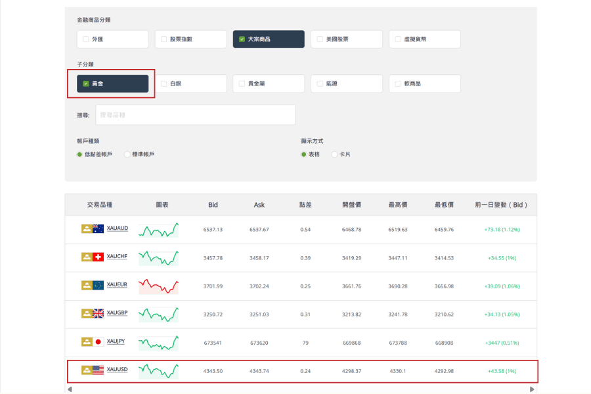591x394 pixels.
Task: Click the XAUUSD sparkline chart
Action: pyautogui.click(x=159, y=371)
